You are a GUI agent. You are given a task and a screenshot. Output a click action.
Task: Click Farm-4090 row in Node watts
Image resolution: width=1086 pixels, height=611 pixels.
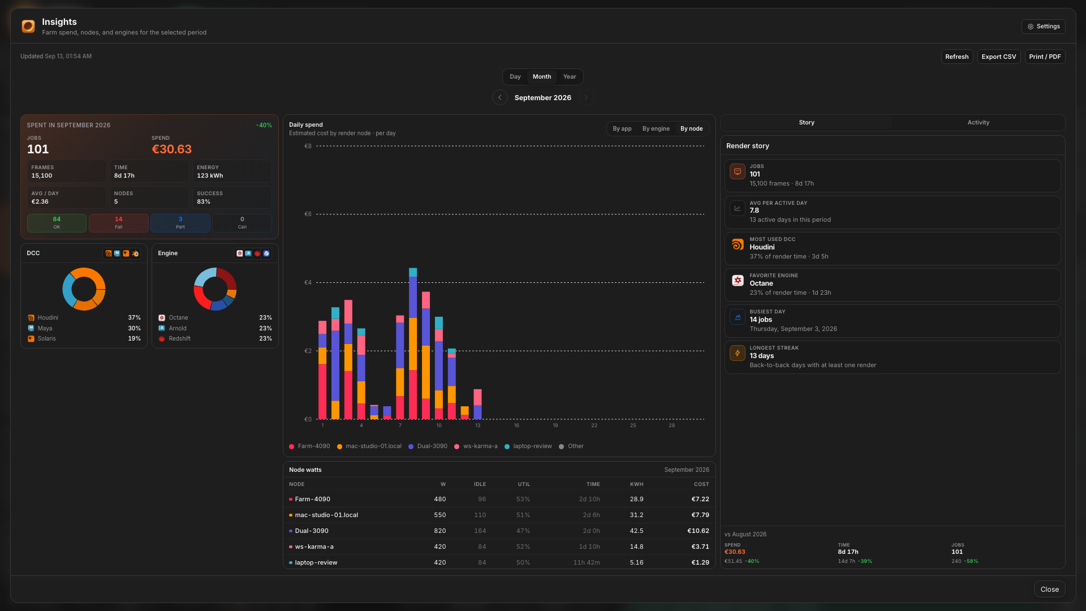pyautogui.click(x=499, y=500)
